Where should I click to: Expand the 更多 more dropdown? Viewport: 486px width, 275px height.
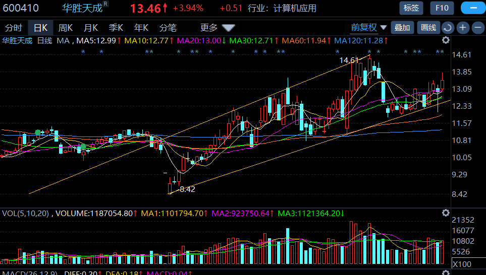(x=218, y=28)
